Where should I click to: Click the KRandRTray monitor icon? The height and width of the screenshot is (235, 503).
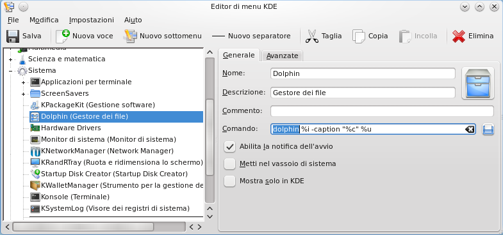pyautogui.click(x=35, y=162)
